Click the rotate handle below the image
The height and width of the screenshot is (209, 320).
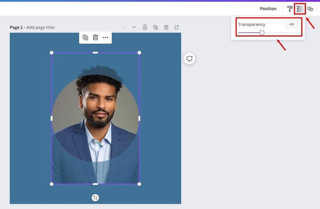95,198
